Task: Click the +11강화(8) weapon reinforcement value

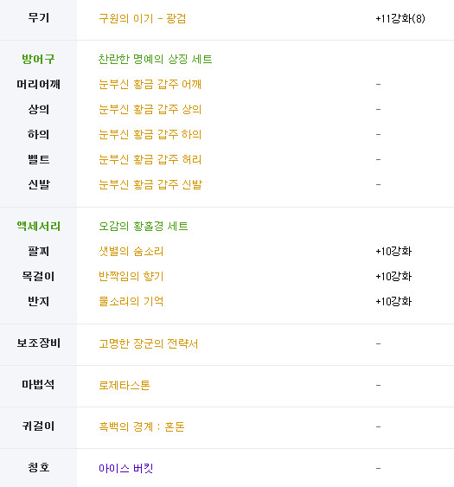Action: click(400, 19)
